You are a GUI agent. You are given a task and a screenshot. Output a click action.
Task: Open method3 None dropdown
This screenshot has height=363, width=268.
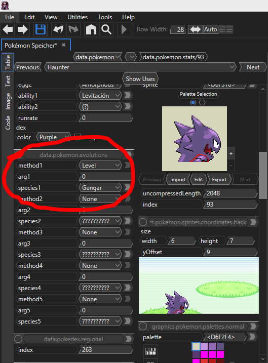(100, 232)
